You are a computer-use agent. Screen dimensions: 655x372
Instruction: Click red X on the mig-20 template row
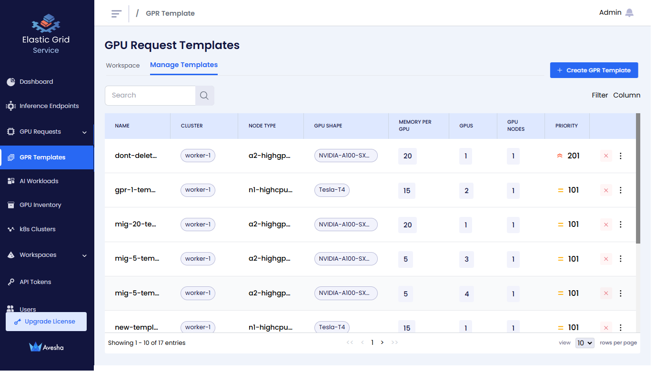coord(606,225)
